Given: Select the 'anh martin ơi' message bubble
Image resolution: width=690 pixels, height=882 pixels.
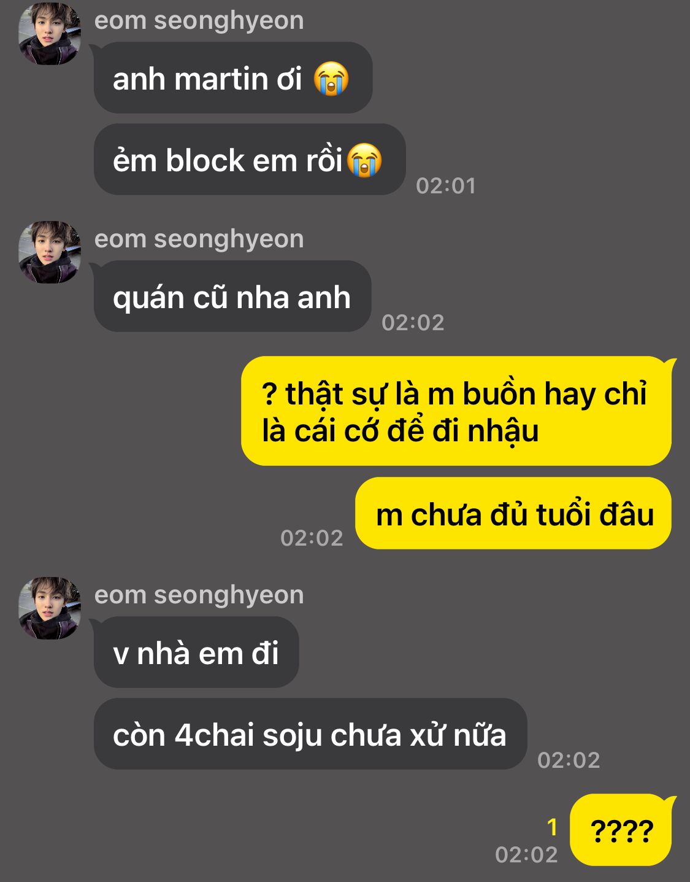Looking at the screenshot, I should [x=233, y=78].
